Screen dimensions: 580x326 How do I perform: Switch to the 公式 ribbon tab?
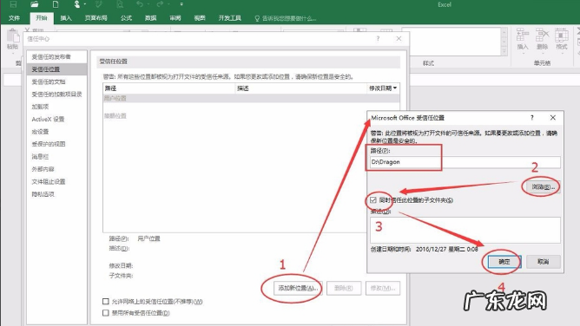(126, 18)
